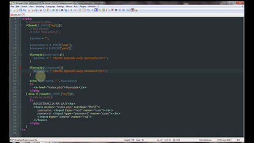The image size is (254, 143).
Task: Click the Replace toolbar icon
Action: point(66,10)
